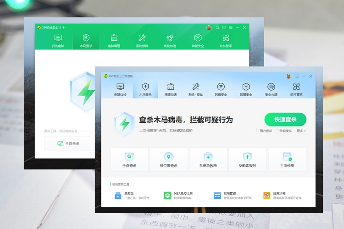Screen dimensions: 344x229
Task: Click 全盘查杀 in the 极速版 window
Action: [129, 159]
